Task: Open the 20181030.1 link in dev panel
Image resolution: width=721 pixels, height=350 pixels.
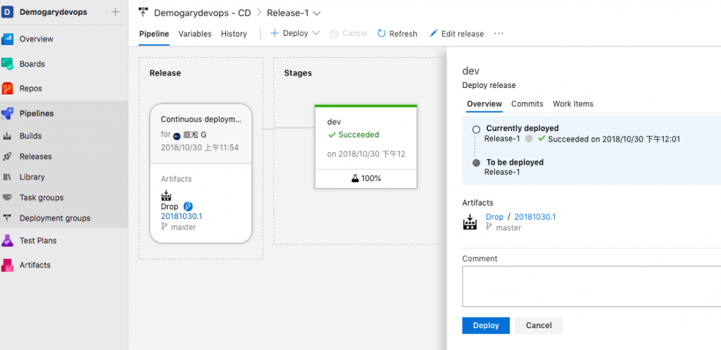Action: point(535,217)
